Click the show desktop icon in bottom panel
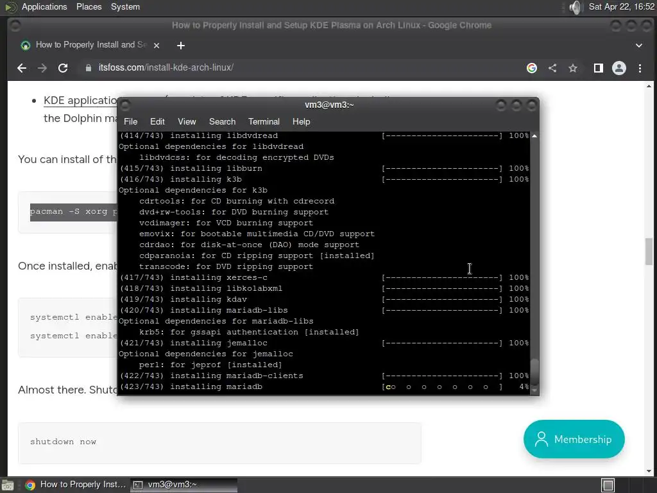 [7, 485]
